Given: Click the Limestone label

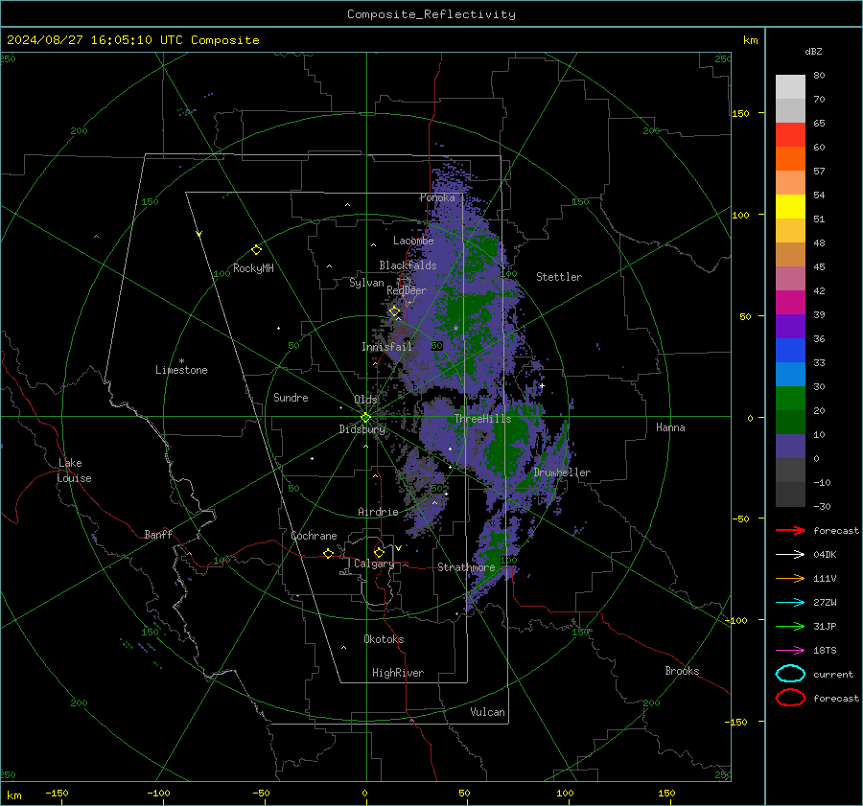Looking at the screenshot, I should pyautogui.click(x=181, y=370).
